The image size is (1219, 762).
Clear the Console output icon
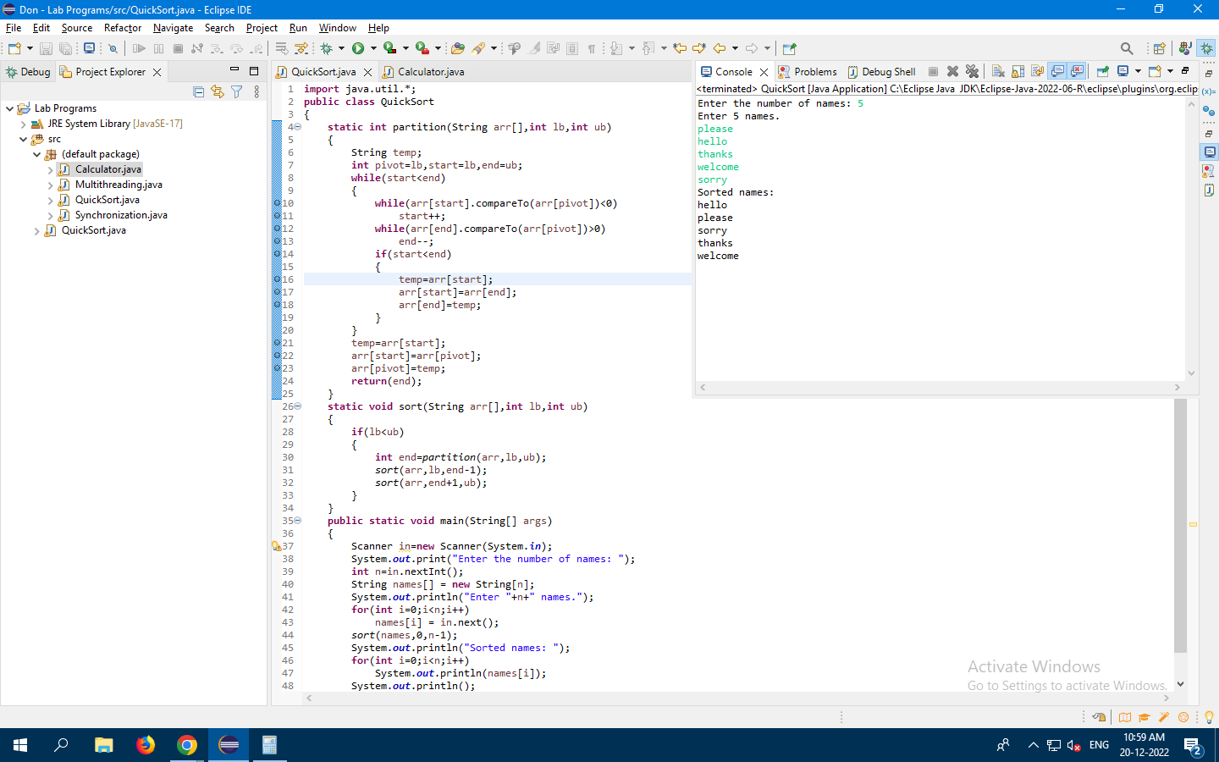click(x=998, y=71)
